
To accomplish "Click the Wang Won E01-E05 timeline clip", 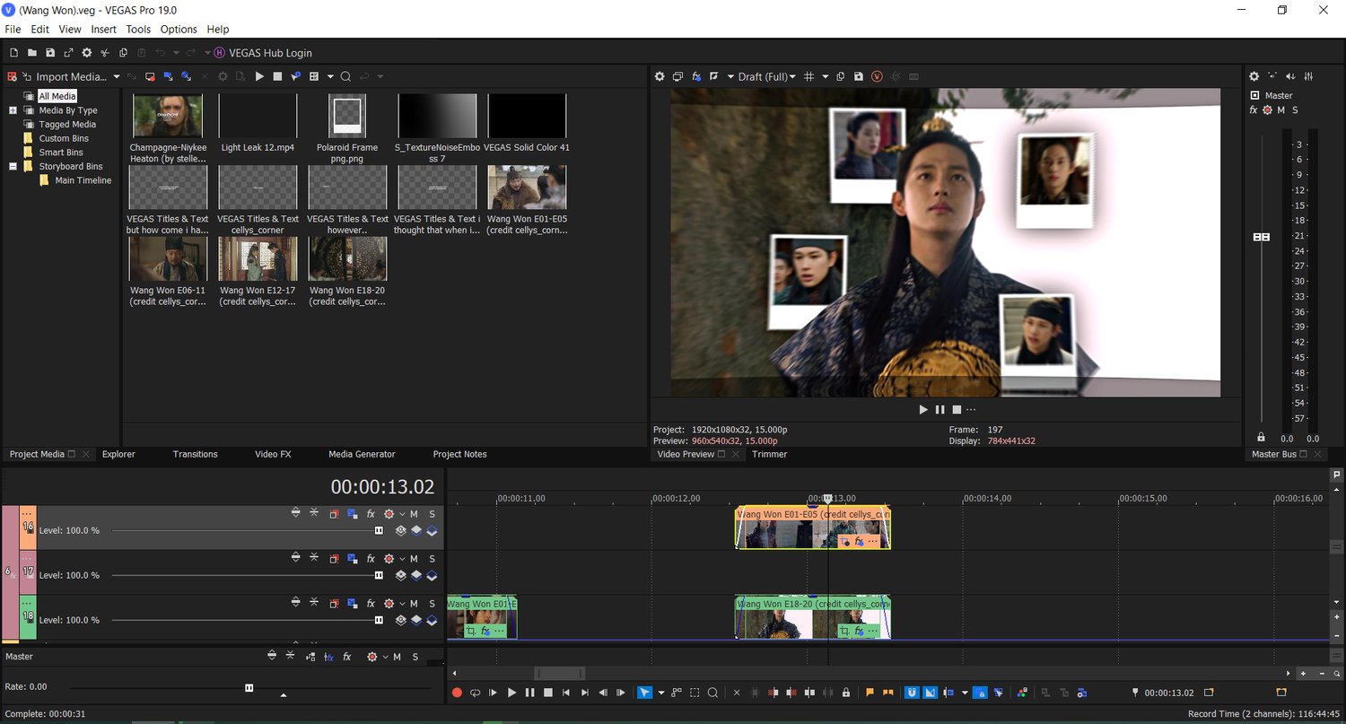I will [812, 528].
